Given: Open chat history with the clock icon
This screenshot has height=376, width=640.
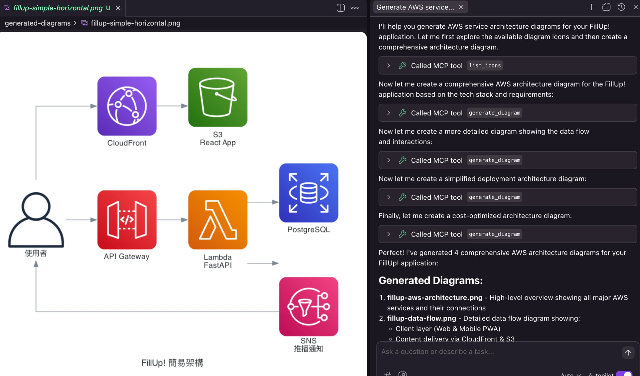Looking at the screenshot, I should click(621, 7).
